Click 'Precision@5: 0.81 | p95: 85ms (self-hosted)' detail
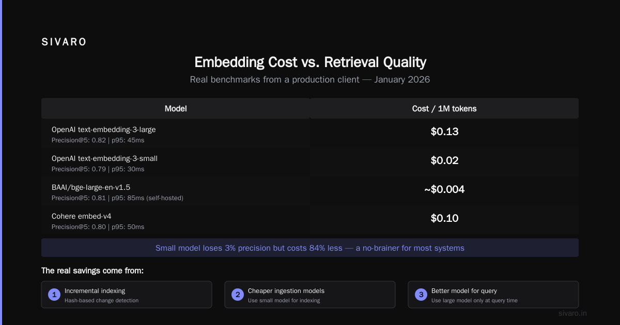Screen dimensions: 620x325 [x=117, y=198]
